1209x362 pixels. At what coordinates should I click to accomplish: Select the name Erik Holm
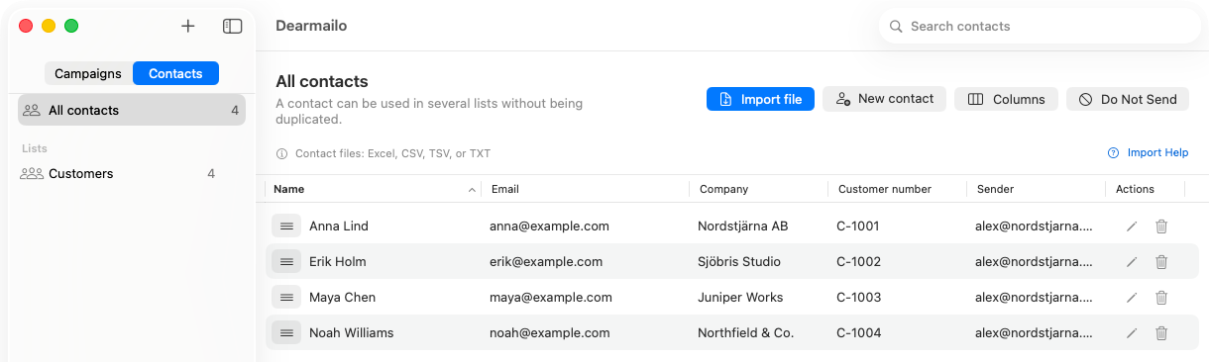click(338, 261)
